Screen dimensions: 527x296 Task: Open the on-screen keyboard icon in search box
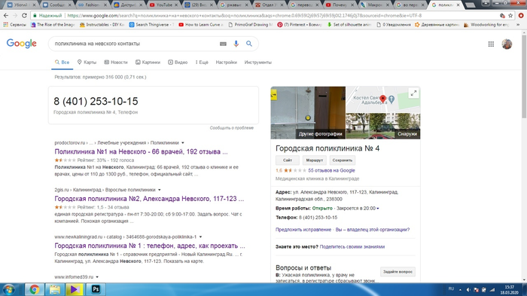223,44
